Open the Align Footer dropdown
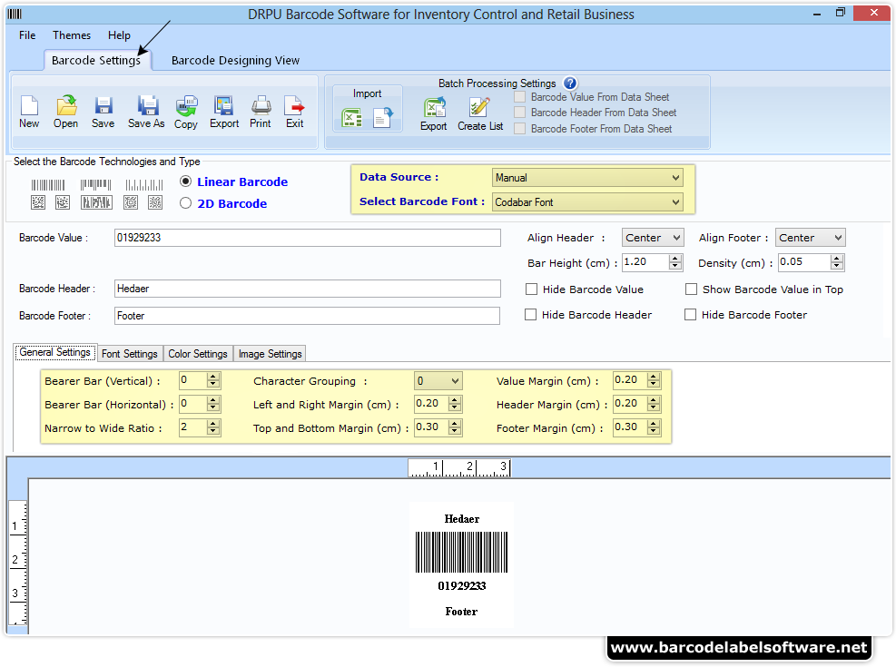Viewport: 896px width, 667px height. tap(811, 238)
